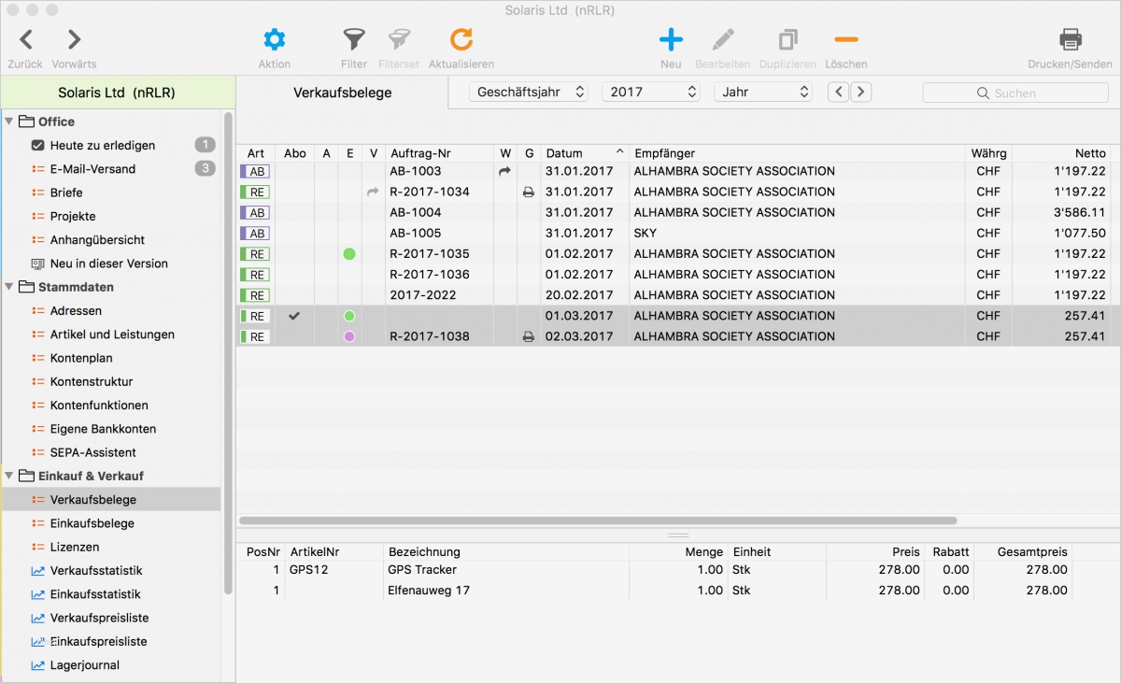Open the Geschäftsjahr dropdown

click(531, 92)
